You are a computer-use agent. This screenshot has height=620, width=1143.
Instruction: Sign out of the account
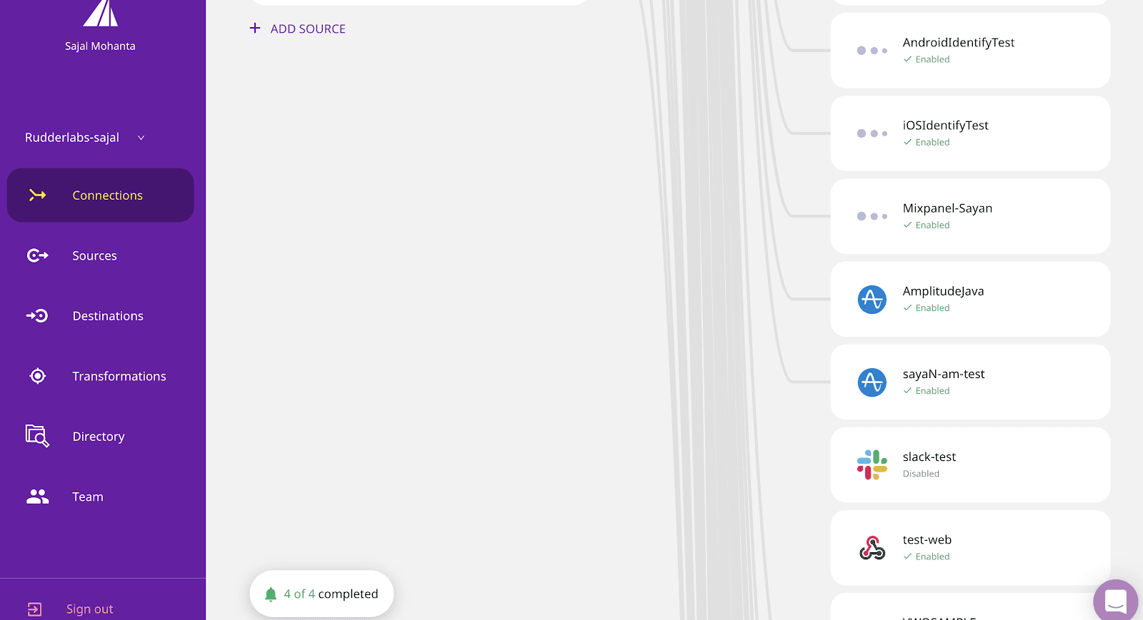(x=89, y=609)
